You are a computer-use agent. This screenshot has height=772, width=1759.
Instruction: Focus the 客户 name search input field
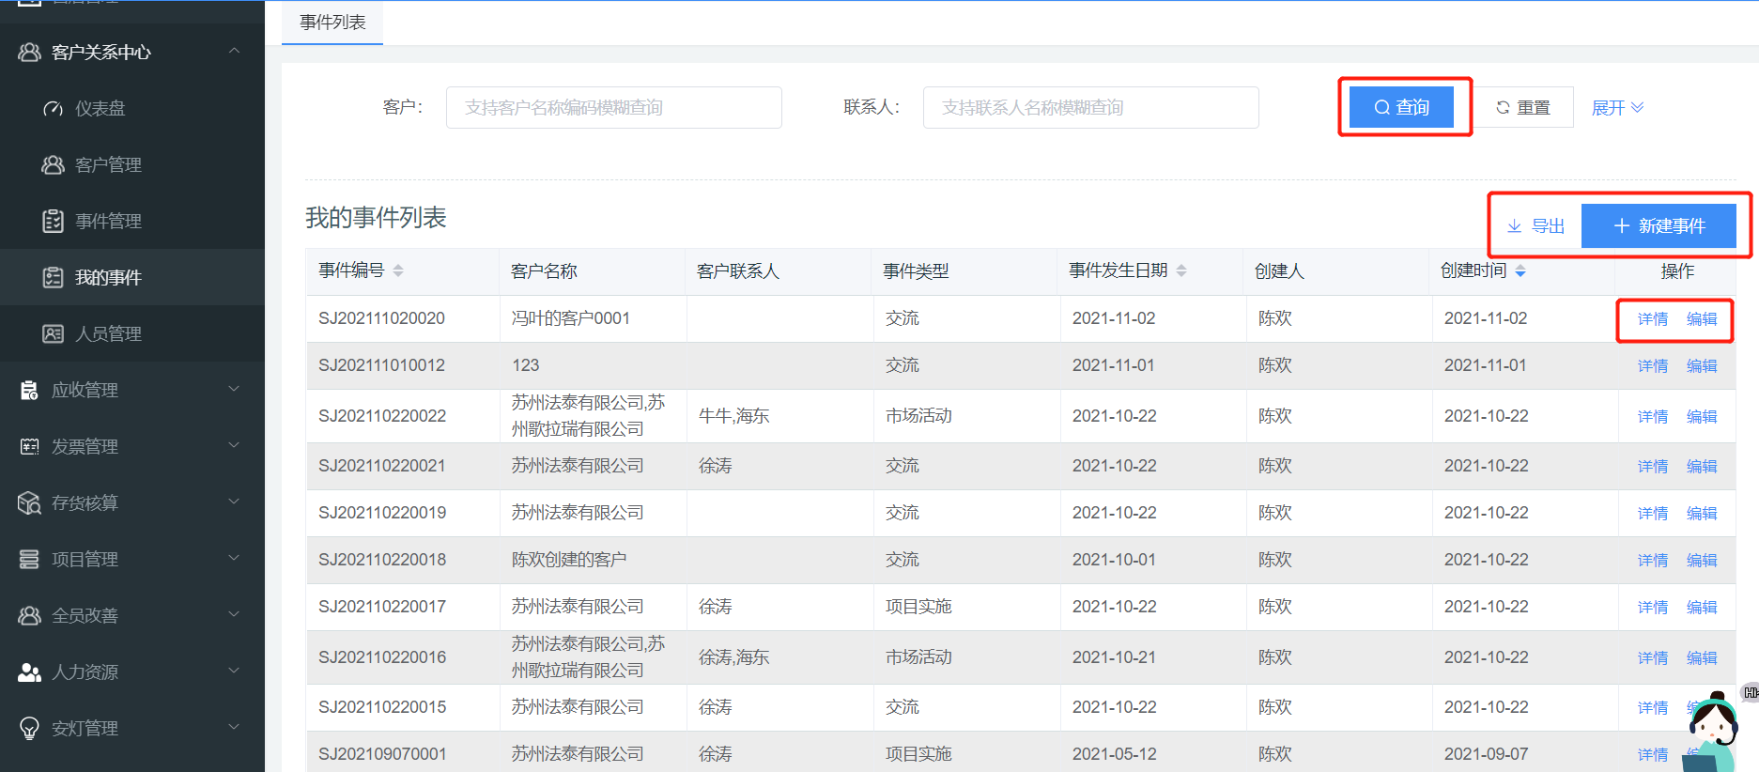coord(613,108)
